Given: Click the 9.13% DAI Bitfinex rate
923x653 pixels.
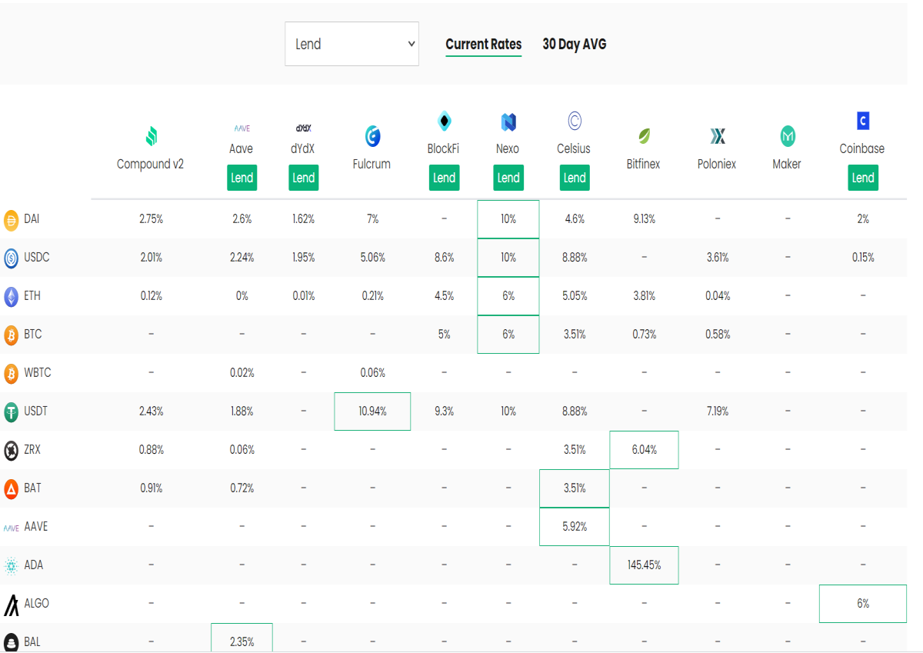Looking at the screenshot, I should point(644,219).
